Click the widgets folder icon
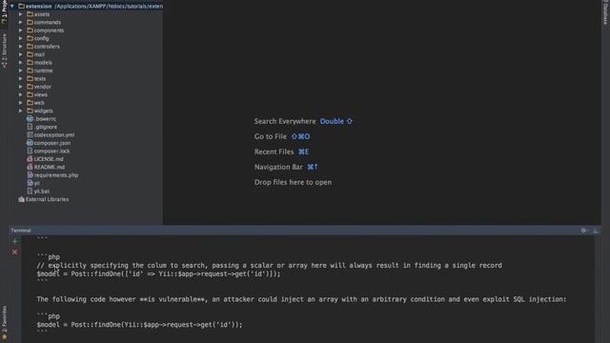The image size is (610, 343). point(30,111)
